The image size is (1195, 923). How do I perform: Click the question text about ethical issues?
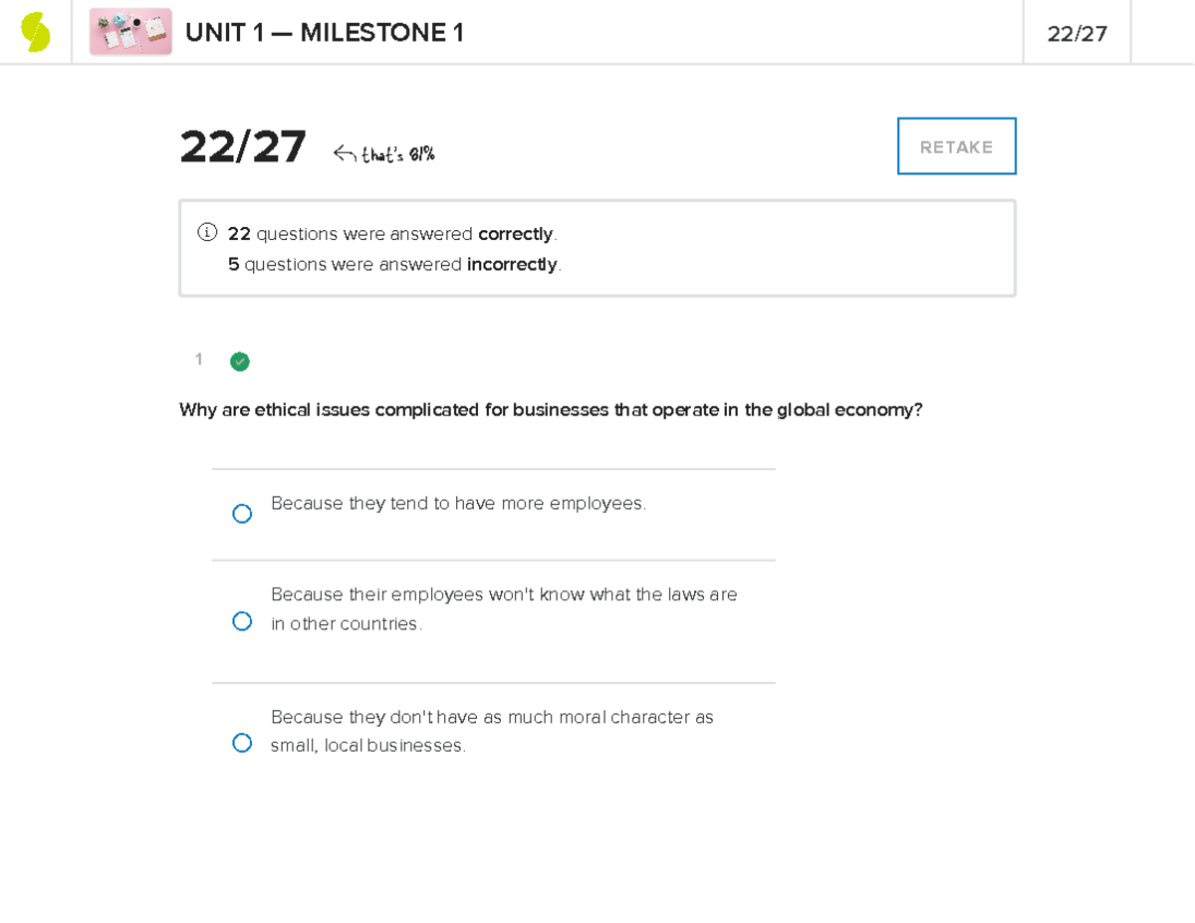pos(550,409)
